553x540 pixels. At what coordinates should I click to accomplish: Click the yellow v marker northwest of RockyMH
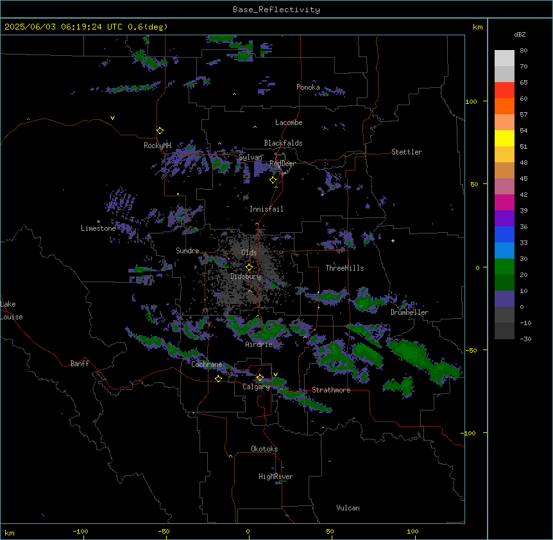click(x=112, y=118)
